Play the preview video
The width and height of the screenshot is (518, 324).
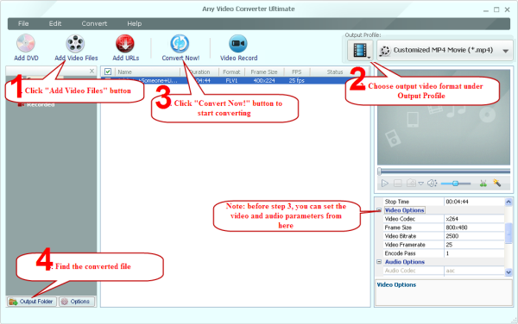(385, 184)
